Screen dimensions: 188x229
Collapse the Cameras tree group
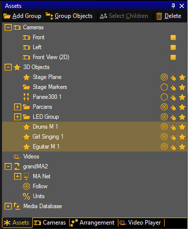tap(8, 27)
